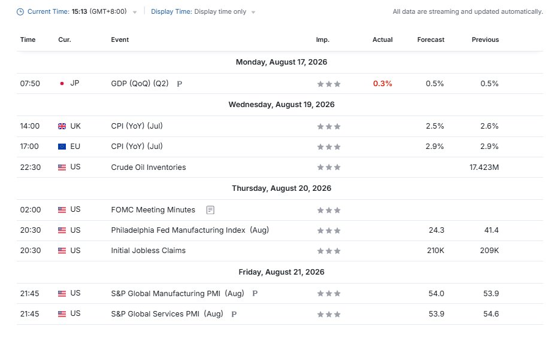Click the Initial Jobless Claims event

(x=149, y=251)
